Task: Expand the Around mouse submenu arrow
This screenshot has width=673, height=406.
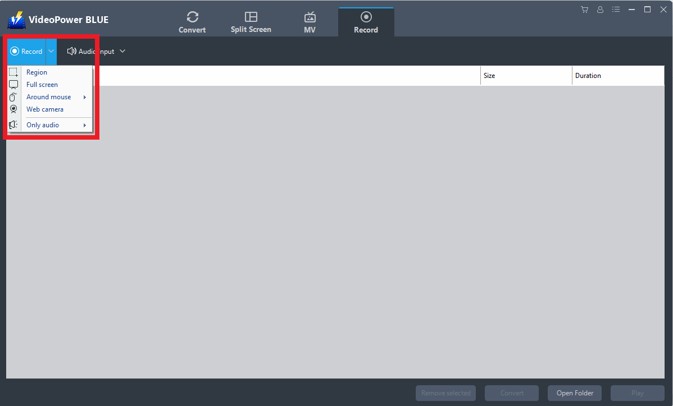Action: point(85,97)
